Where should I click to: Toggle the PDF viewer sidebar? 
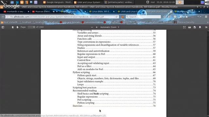(x=3, y=27)
